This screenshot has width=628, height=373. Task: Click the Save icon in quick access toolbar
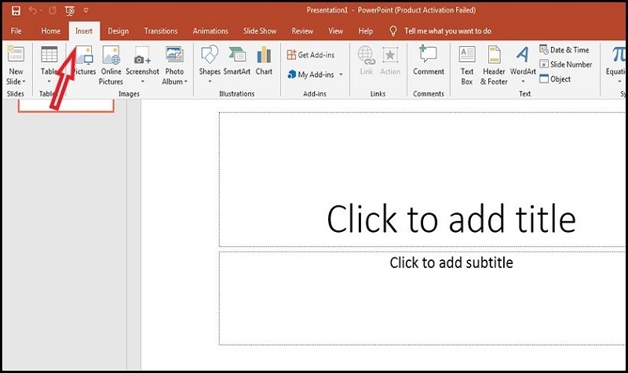(x=16, y=10)
